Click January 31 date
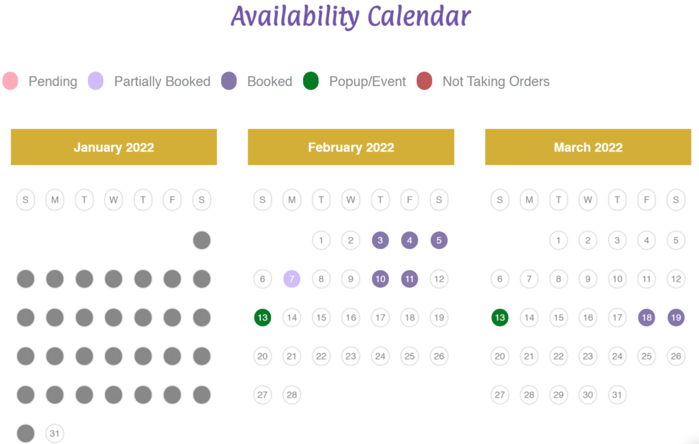The height and width of the screenshot is (444, 699). click(55, 433)
